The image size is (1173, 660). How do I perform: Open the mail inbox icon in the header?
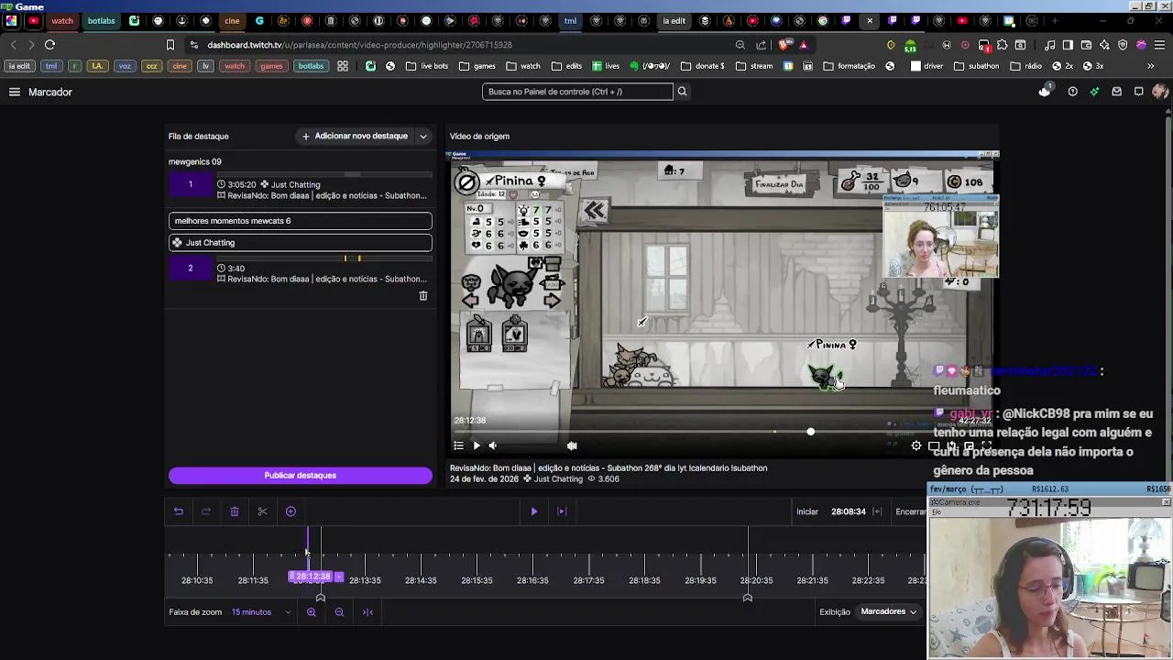(x=1116, y=92)
